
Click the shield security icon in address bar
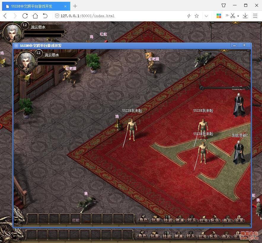[57, 16]
